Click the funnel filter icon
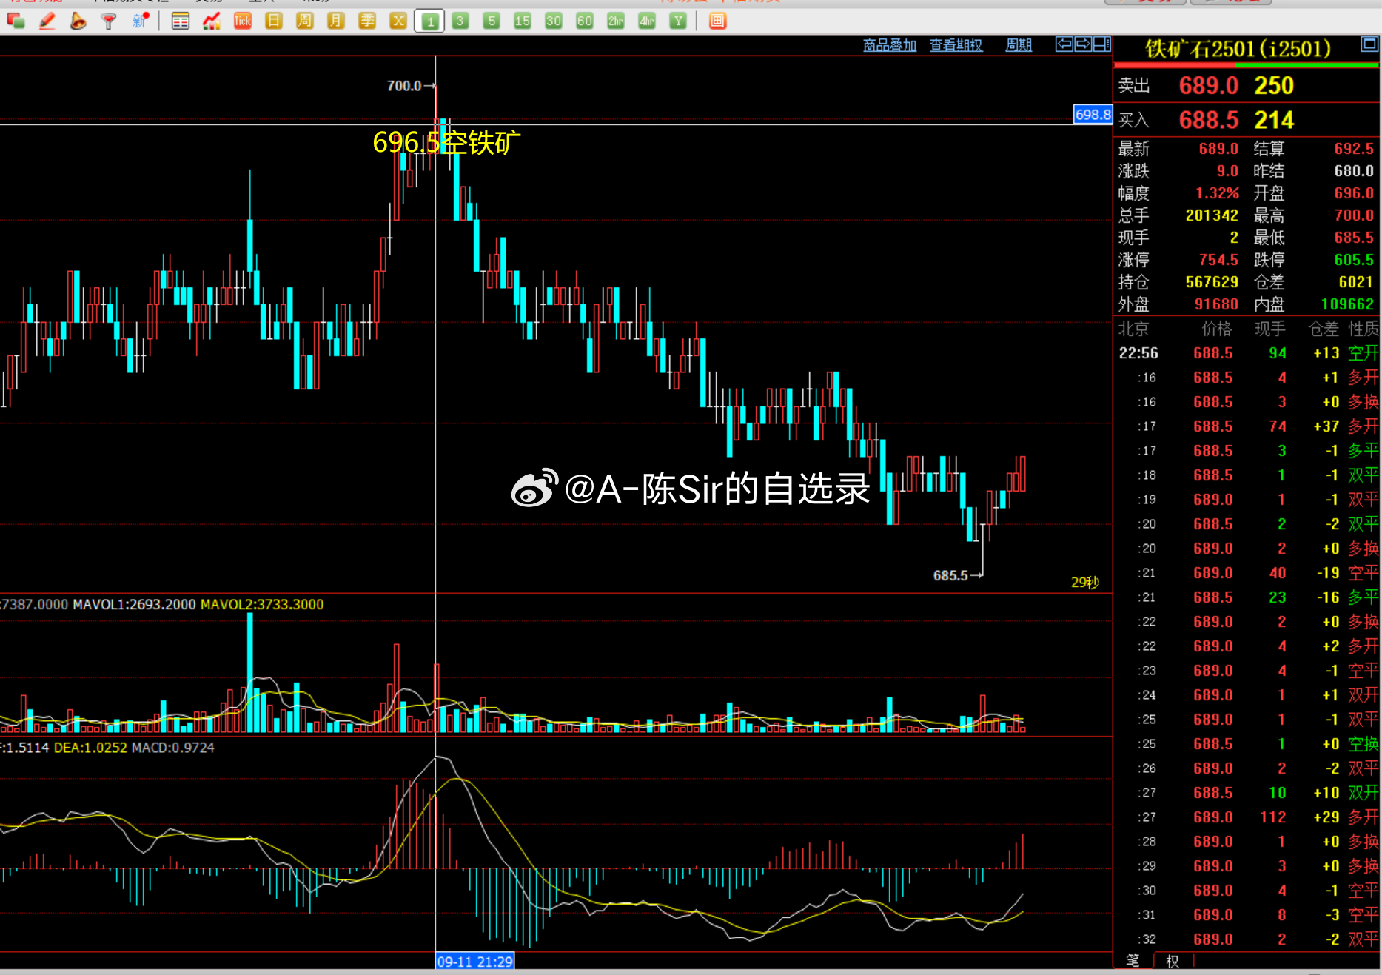 (109, 21)
